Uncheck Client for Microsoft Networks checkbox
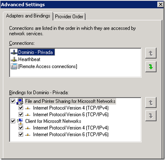Viewport: 165px width, 160px height. [13, 121]
